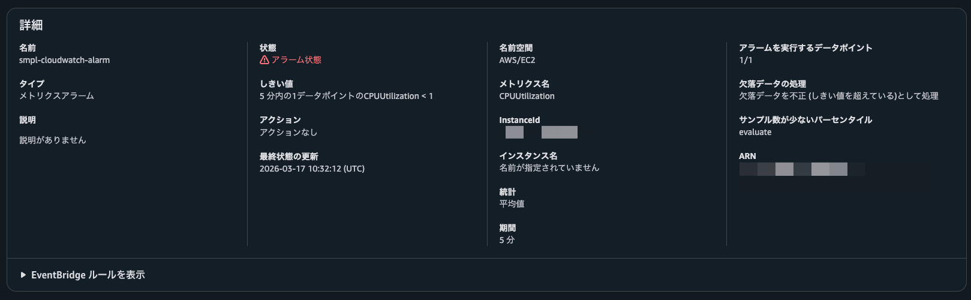
Task: Click the アクションなし action value
Action: (x=288, y=132)
